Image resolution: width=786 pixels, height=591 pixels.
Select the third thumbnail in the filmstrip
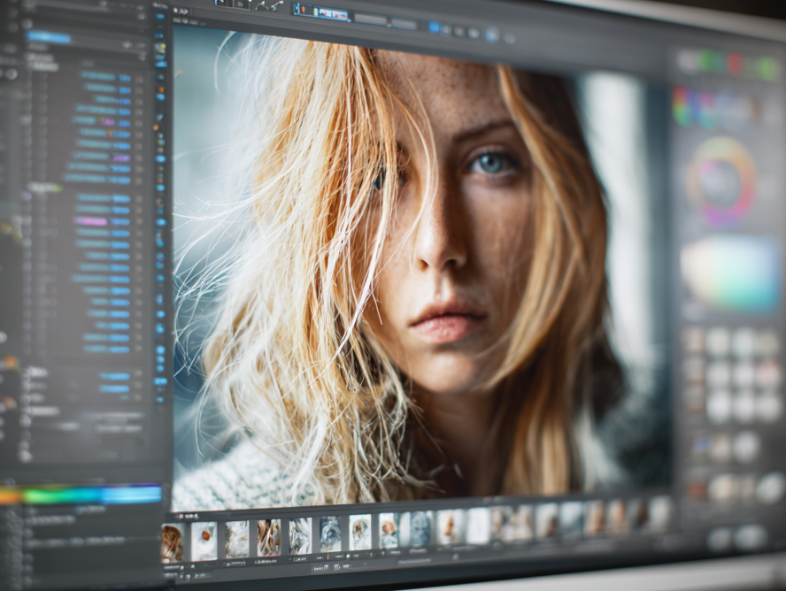point(236,540)
